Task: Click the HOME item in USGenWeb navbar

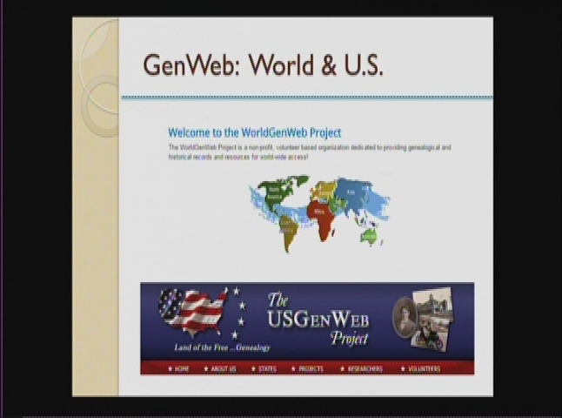Action: click(x=178, y=369)
